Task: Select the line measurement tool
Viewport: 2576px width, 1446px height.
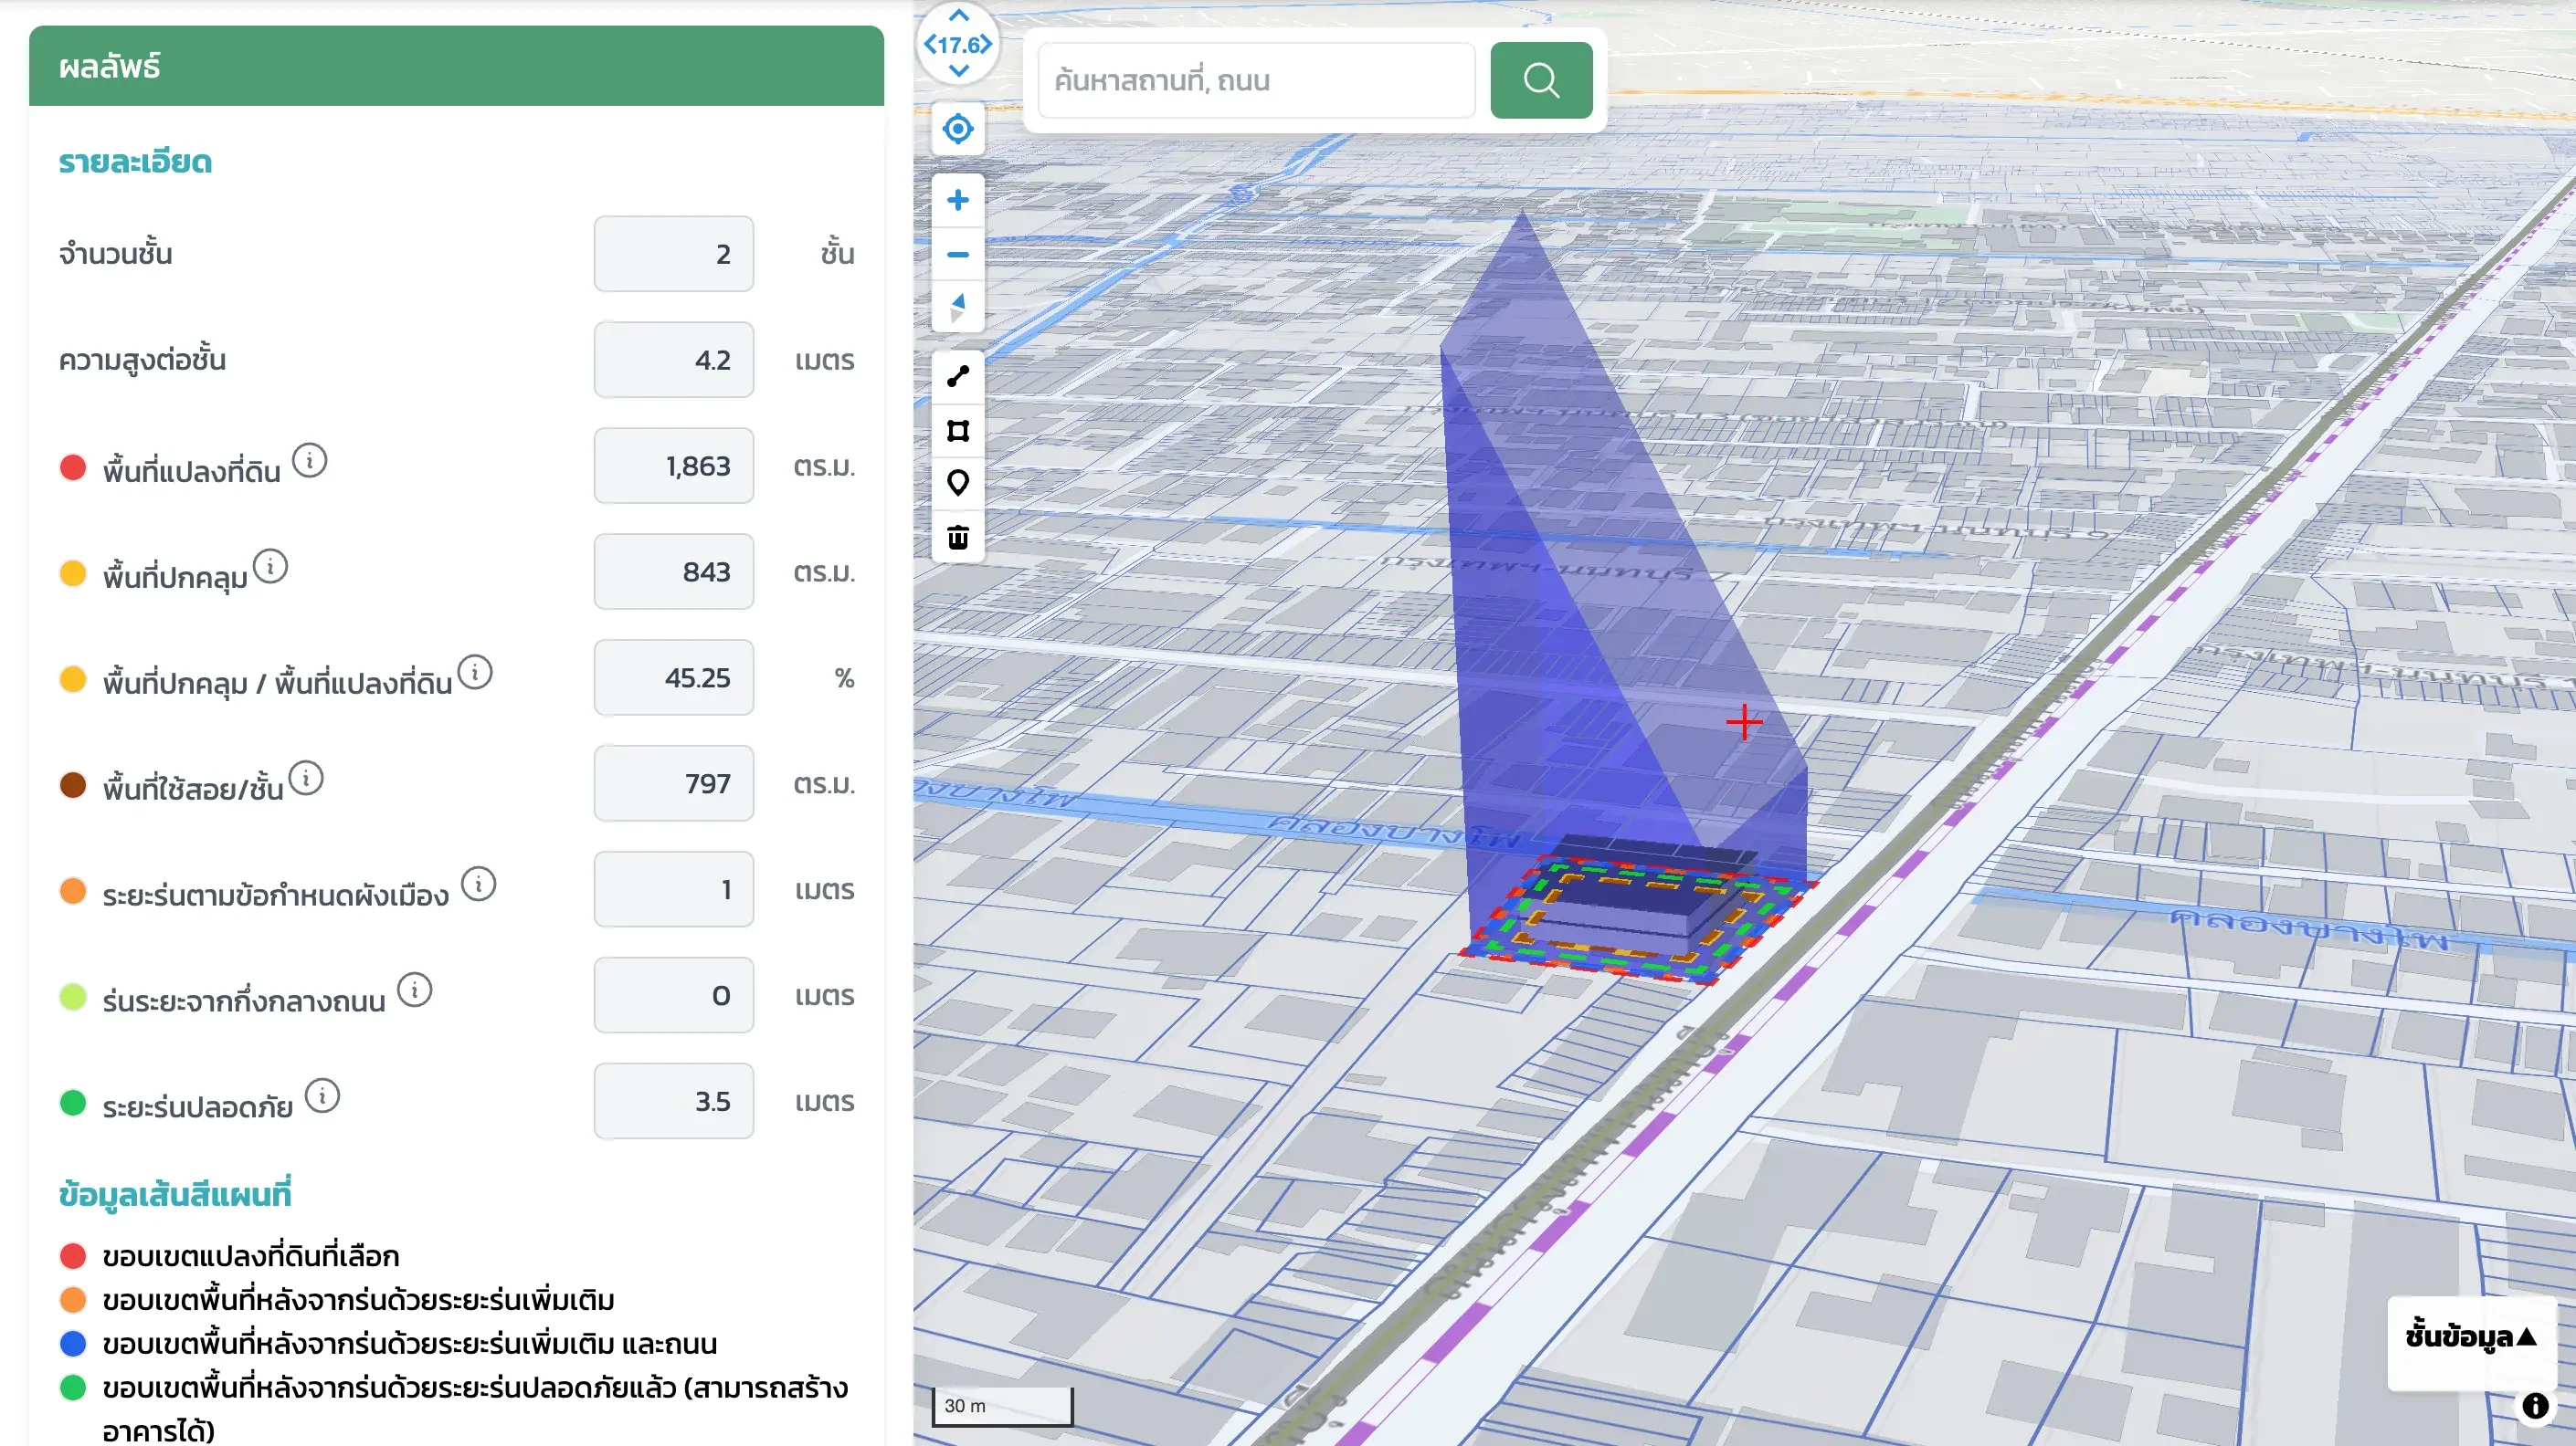Action: (957, 377)
